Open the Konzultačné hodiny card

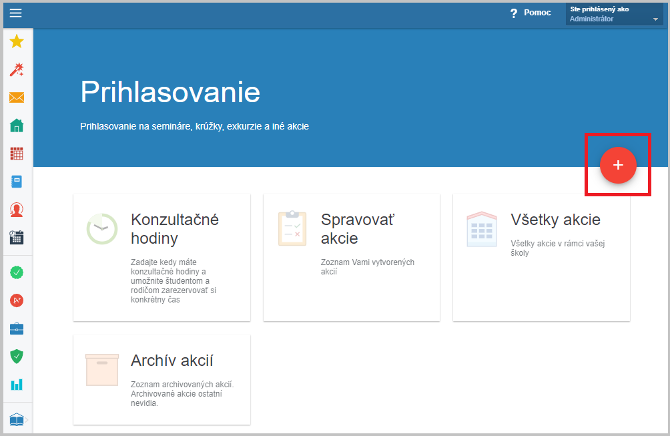(x=162, y=257)
